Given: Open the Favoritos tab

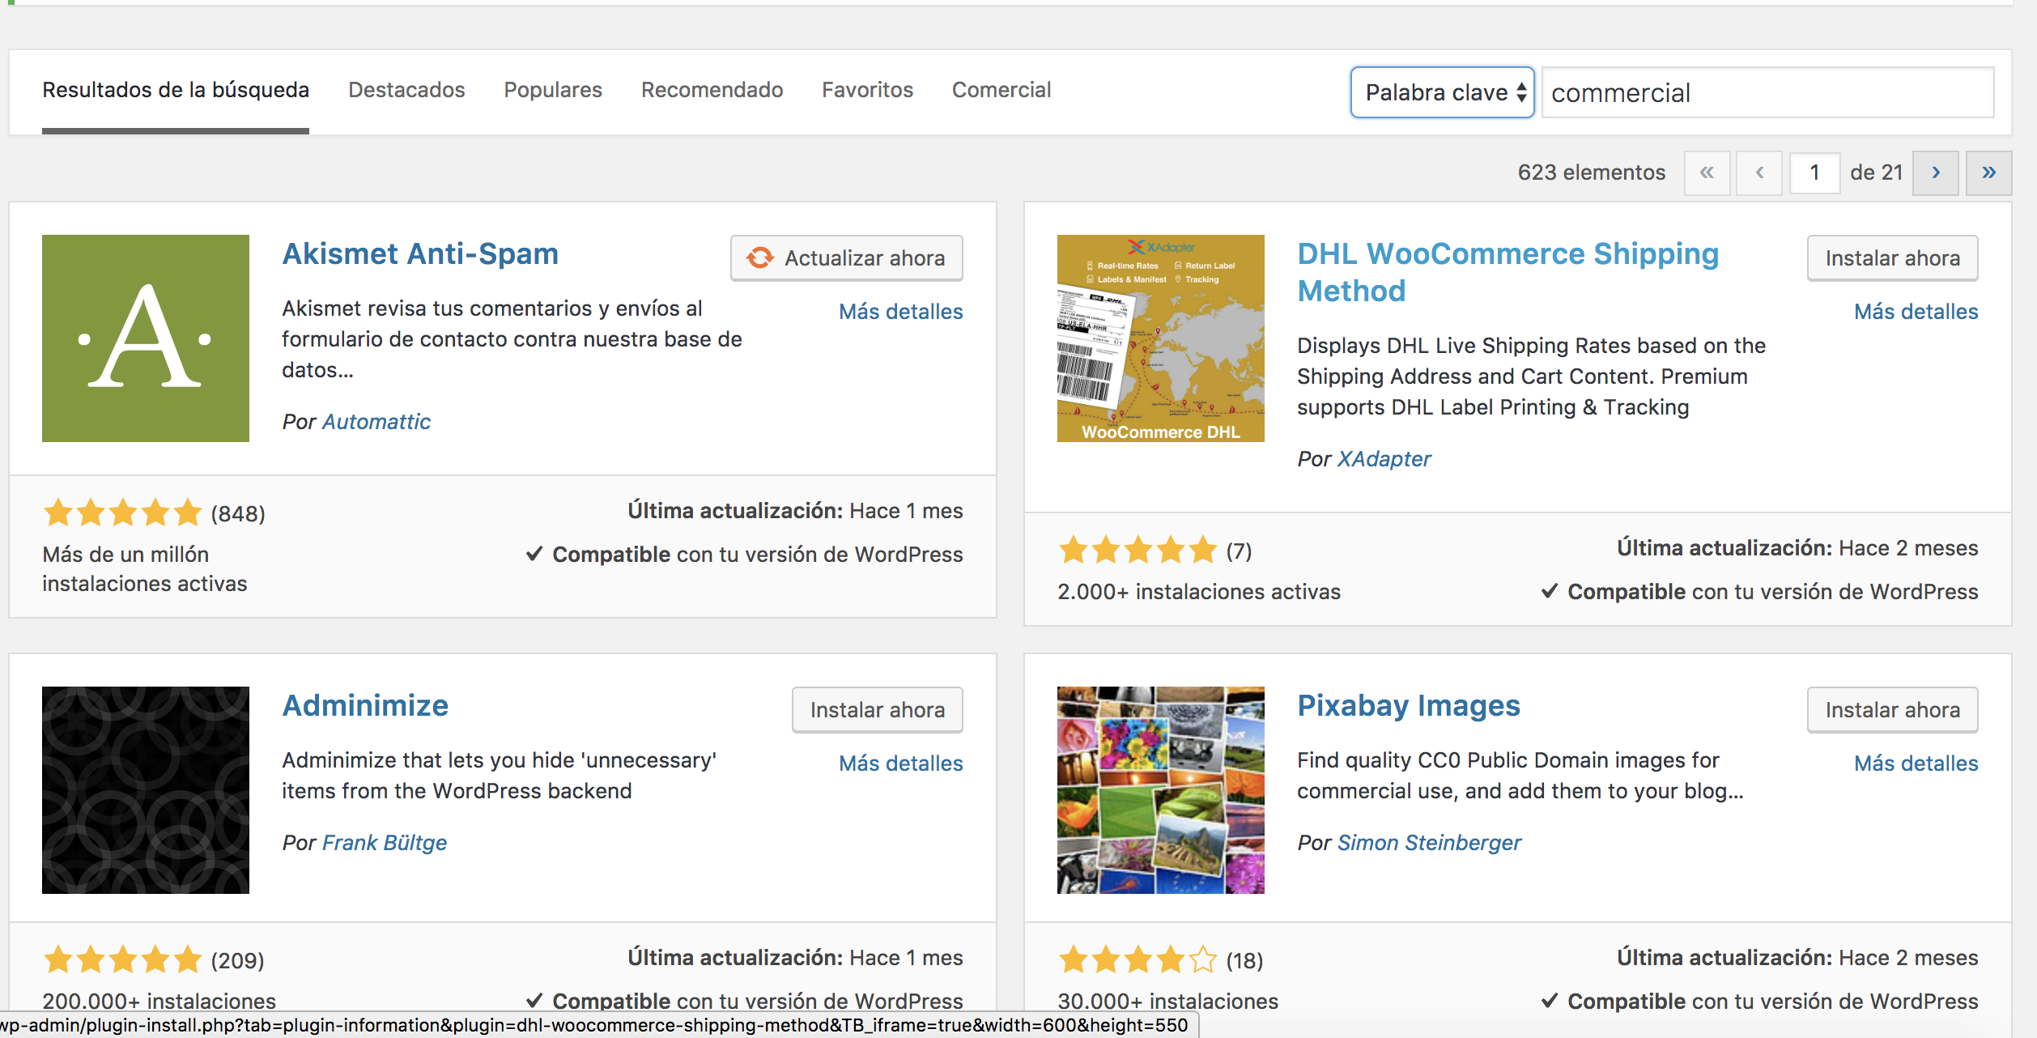Looking at the screenshot, I should pyautogui.click(x=867, y=90).
